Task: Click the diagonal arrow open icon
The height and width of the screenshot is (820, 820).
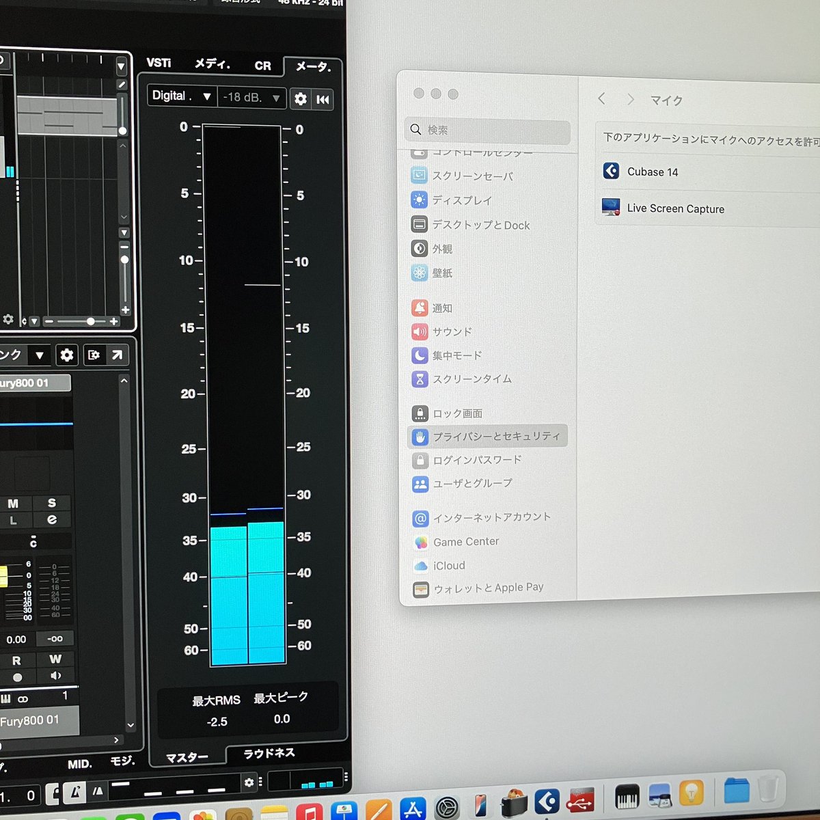Action: pos(117,355)
